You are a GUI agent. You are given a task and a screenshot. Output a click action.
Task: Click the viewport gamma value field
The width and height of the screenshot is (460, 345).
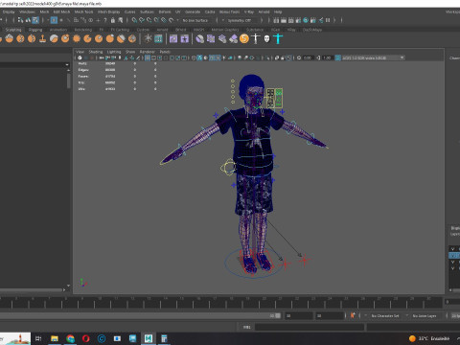click(327, 57)
